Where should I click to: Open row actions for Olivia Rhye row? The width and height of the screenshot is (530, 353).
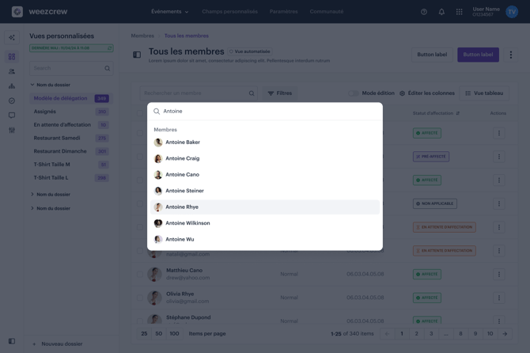[499, 298]
